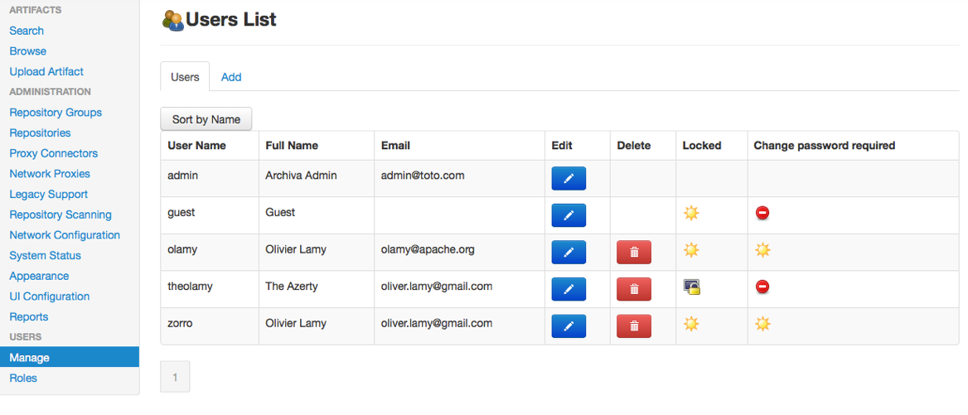Screen dimensions: 968x415
Task: Delete the olamy user
Action: point(634,252)
